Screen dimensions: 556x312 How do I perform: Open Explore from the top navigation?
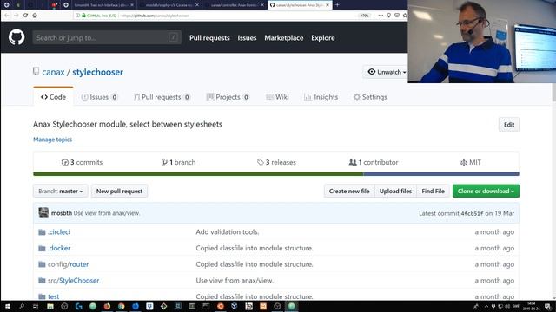[x=322, y=38]
